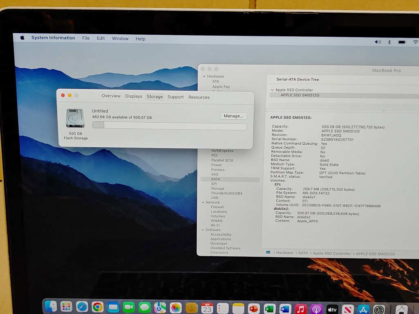419x314 pixels.
Task: Open Launchpad from the Dock
Action: pyautogui.click(x=66, y=307)
